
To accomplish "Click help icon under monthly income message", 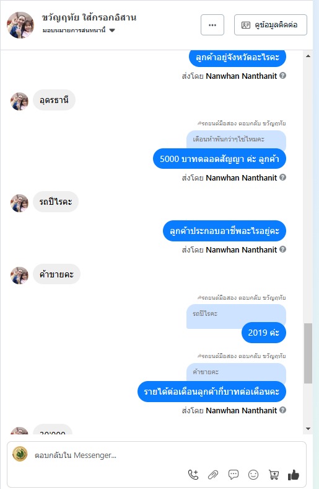I will pos(282,410).
